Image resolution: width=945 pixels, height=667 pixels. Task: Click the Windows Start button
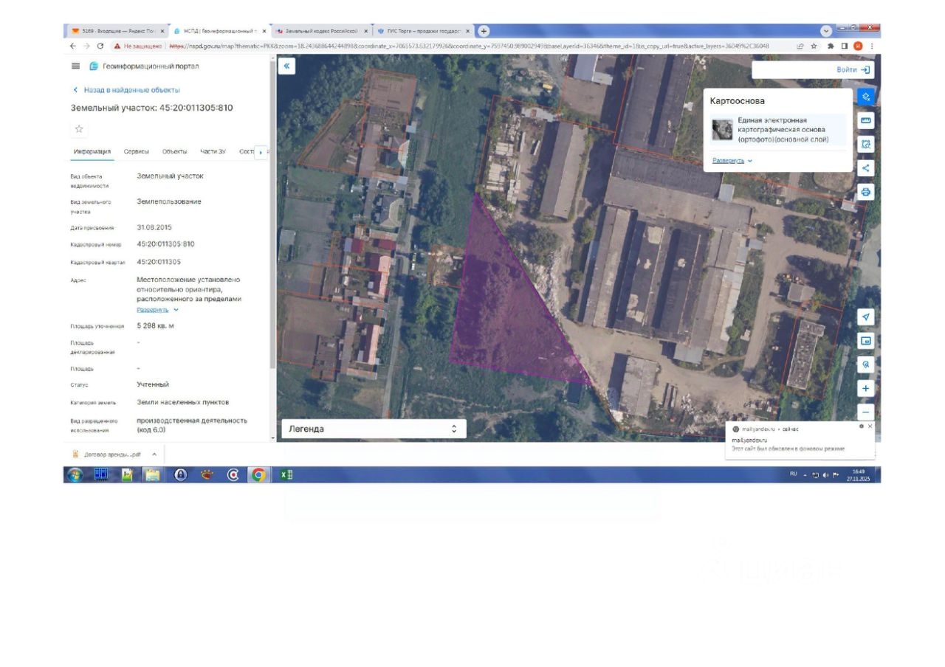[x=75, y=475]
